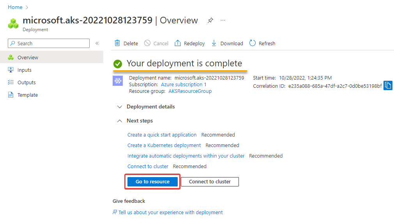Click the Redeploy toolbar button

[x=189, y=43]
